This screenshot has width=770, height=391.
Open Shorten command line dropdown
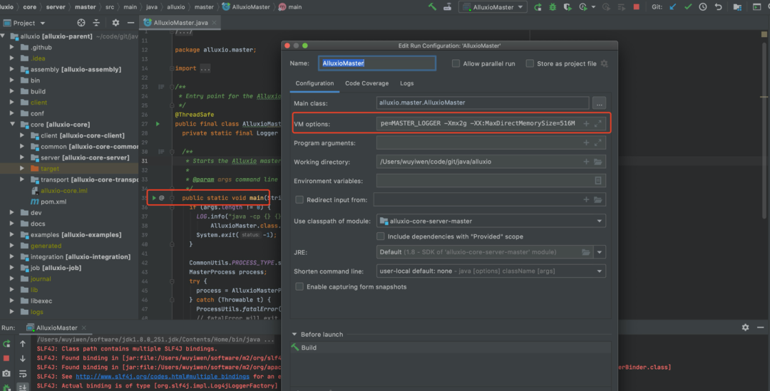pos(491,271)
